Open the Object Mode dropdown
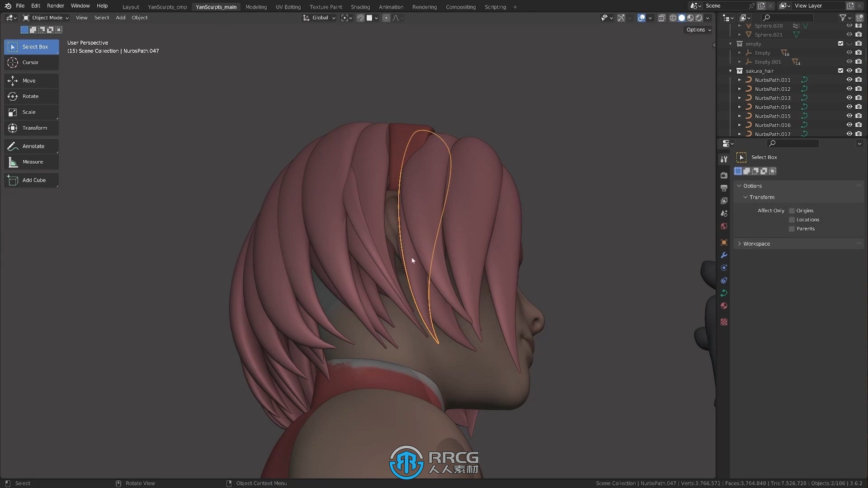Image resolution: width=868 pixels, height=488 pixels. coord(46,18)
